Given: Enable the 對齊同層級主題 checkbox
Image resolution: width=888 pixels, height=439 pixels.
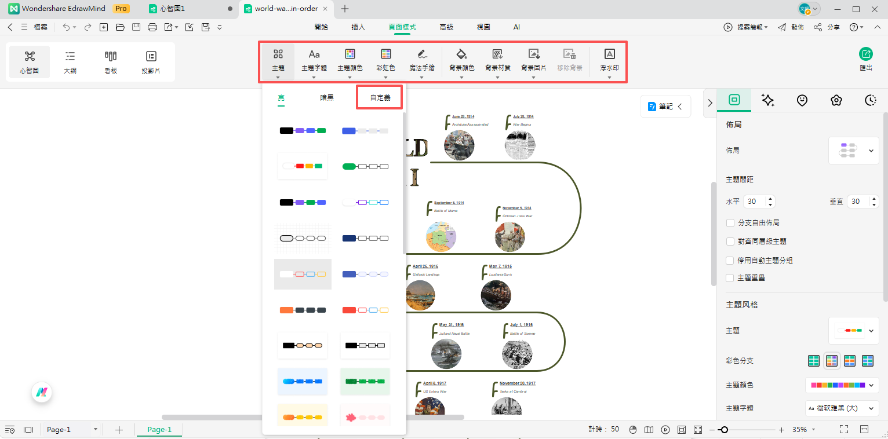Looking at the screenshot, I should point(730,242).
